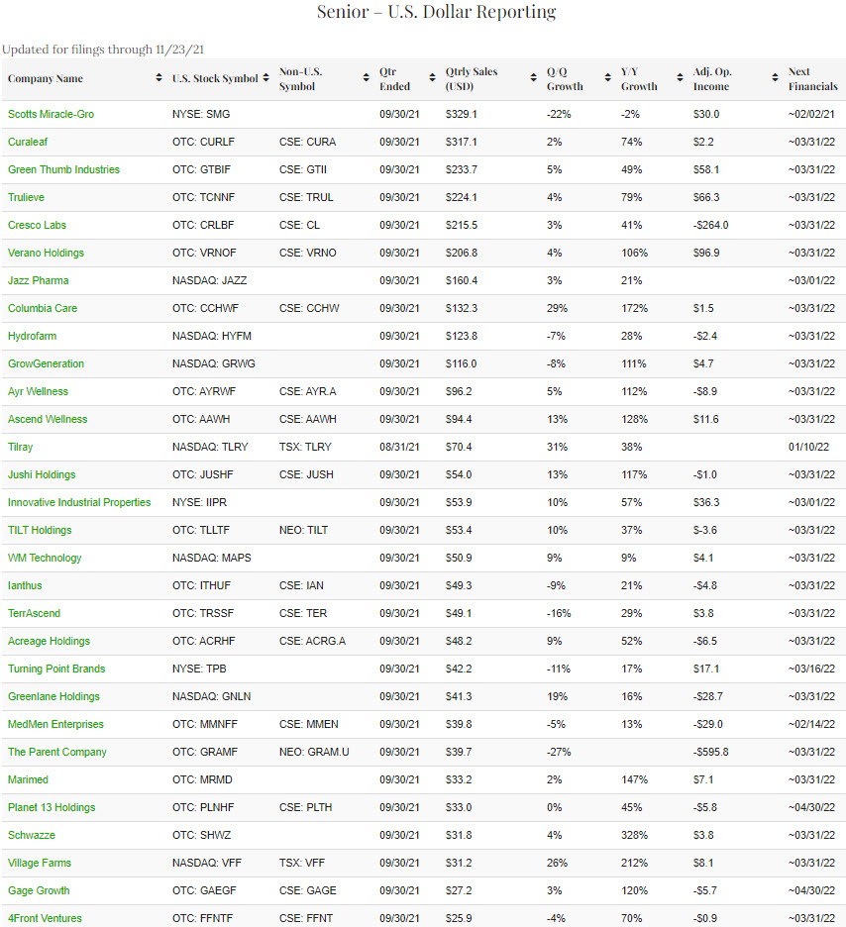Viewport: 846px width, 927px height.
Task: Sort by U.S. Stock Symbol arrows icon
Action: coord(266,78)
